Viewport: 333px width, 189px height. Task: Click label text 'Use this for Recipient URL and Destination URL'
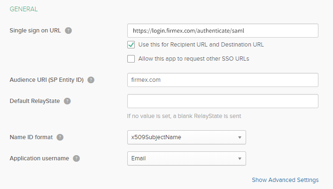point(201,45)
